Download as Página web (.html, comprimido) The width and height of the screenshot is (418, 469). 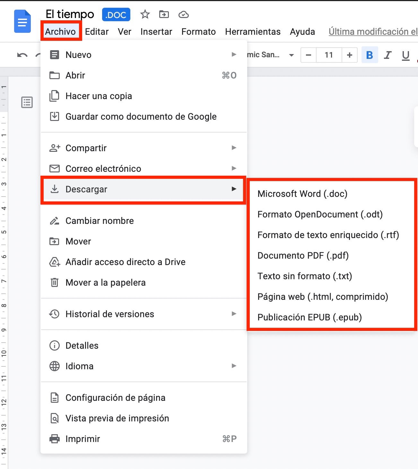pos(332,297)
